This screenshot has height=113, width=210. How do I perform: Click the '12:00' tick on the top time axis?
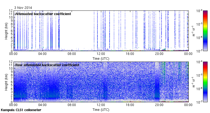[101, 54]
